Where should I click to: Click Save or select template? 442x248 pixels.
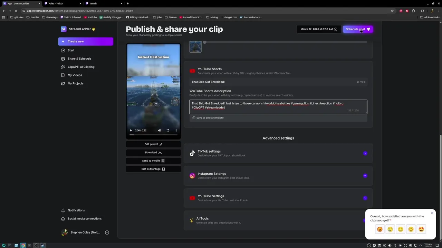[208, 118]
